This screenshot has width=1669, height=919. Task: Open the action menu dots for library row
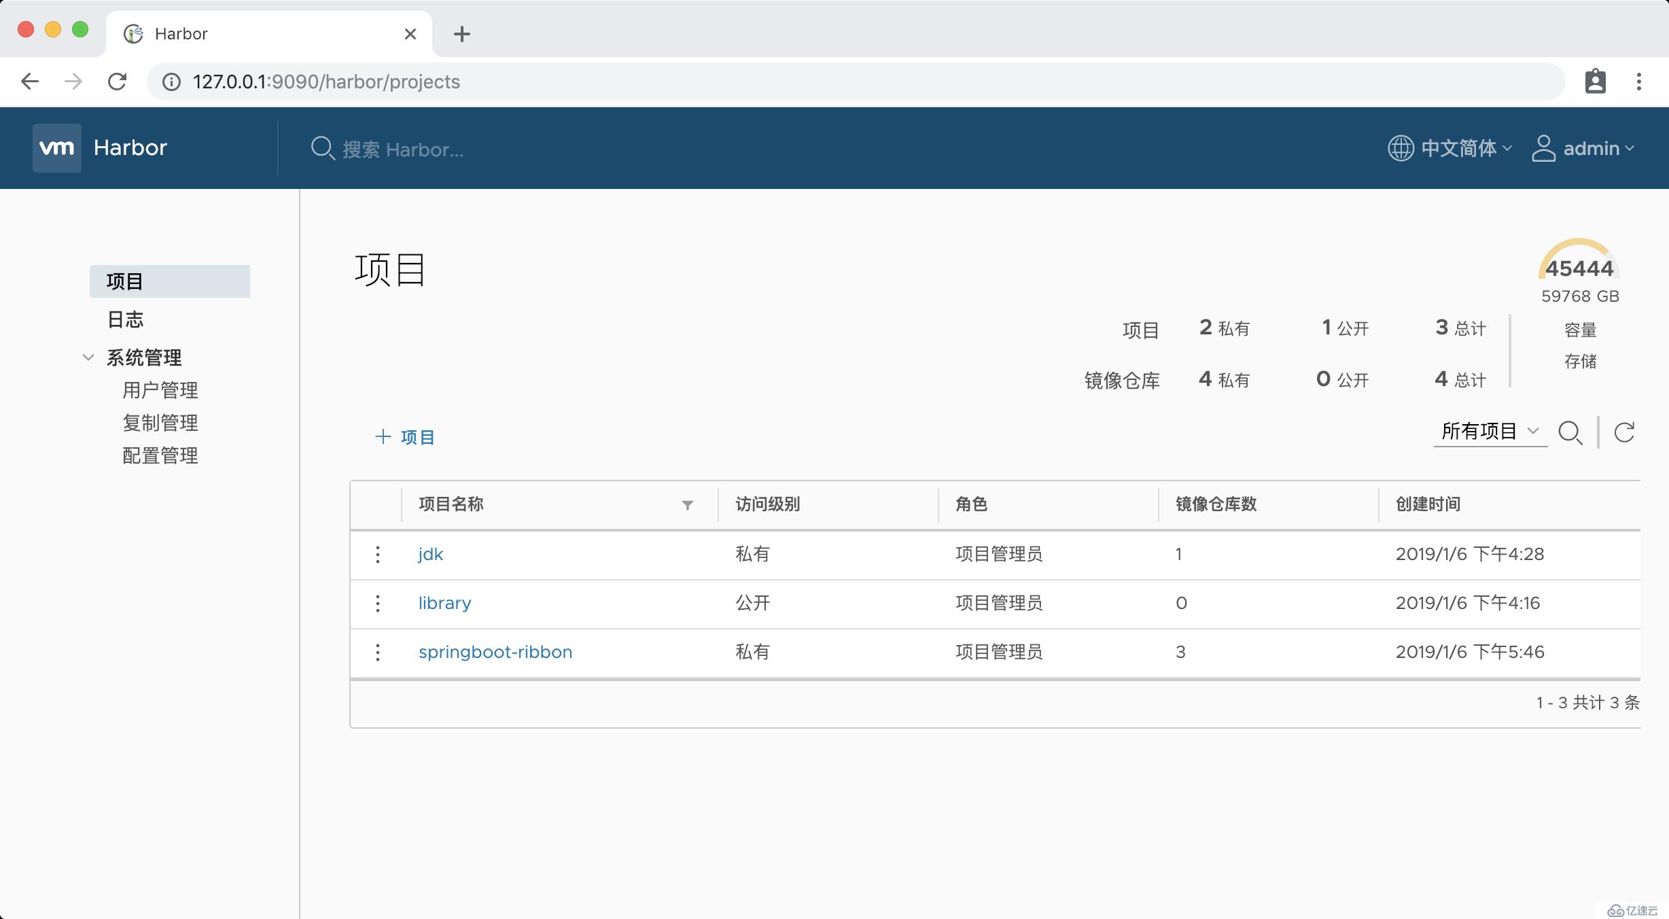pyautogui.click(x=378, y=604)
